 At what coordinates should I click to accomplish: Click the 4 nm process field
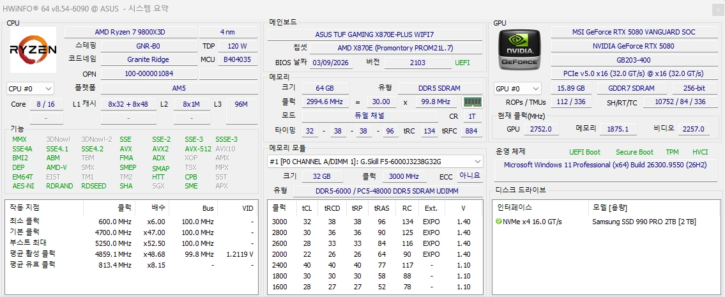pyautogui.click(x=229, y=32)
